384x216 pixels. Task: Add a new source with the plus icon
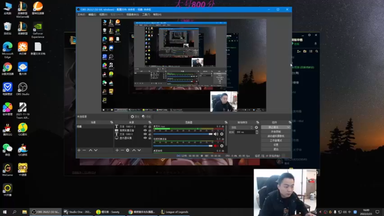(x=117, y=150)
